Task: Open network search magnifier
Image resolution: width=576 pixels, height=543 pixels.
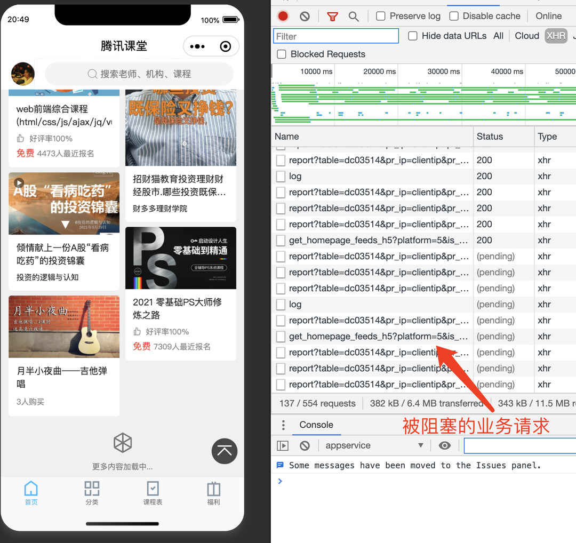Action: [x=354, y=17]
